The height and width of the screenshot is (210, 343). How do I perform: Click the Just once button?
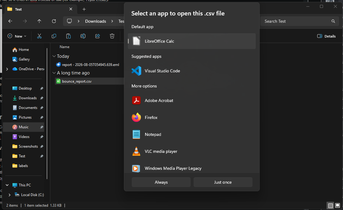[x=223, y=182]
